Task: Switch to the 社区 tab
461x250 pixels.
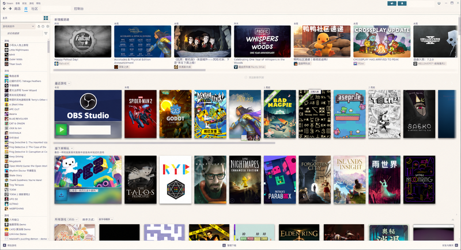Action: pyautogui.click(x=35, y=9)
